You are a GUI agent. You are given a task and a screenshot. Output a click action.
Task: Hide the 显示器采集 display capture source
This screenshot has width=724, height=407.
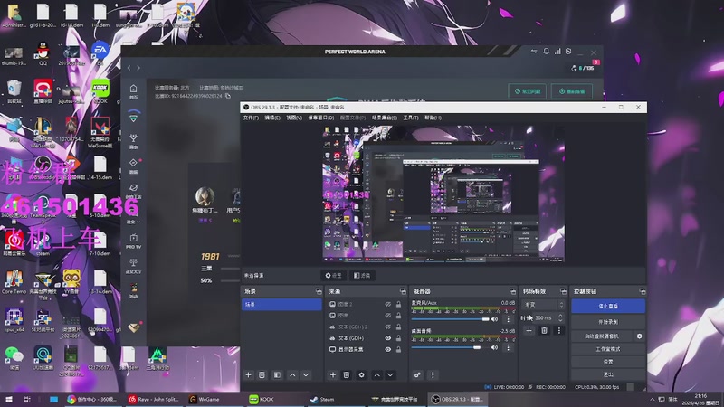click(x=388, y=349)
